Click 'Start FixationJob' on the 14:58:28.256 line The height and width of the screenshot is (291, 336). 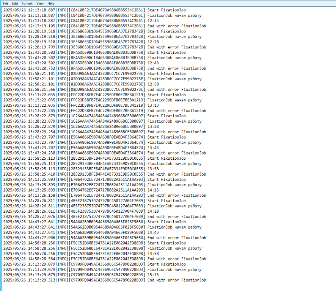(x=166, y=243)
